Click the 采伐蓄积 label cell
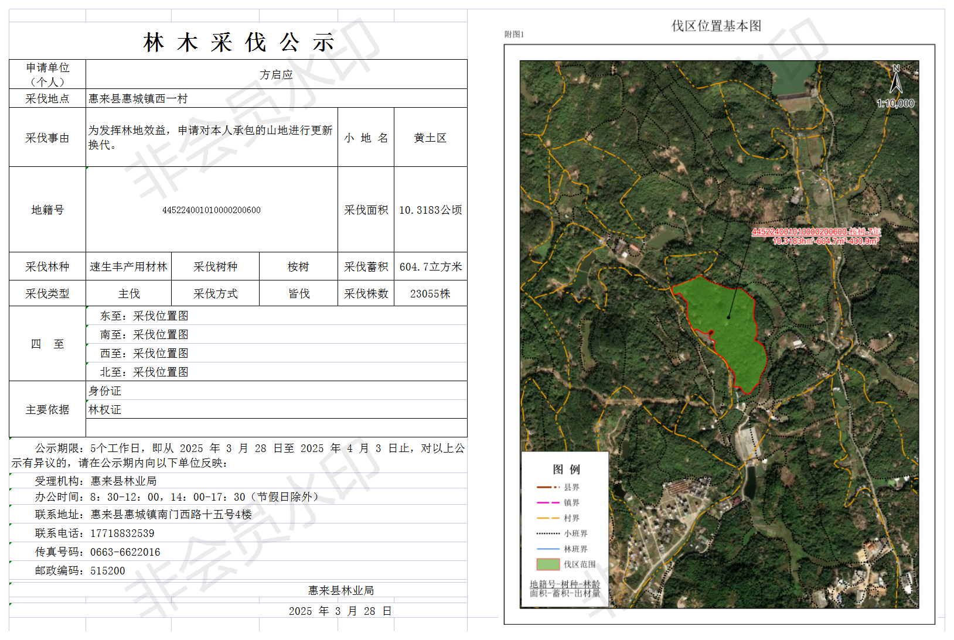The image size is (954, 640). click(366, 266)
